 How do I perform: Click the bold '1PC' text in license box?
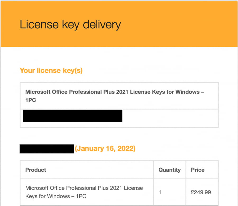coord(31,100)
